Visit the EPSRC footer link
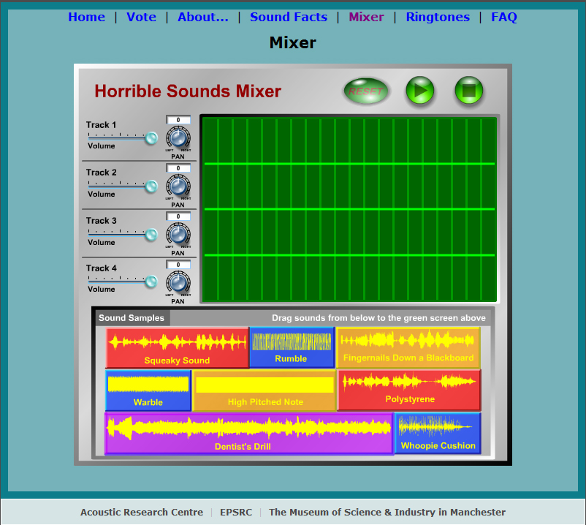 236,512
